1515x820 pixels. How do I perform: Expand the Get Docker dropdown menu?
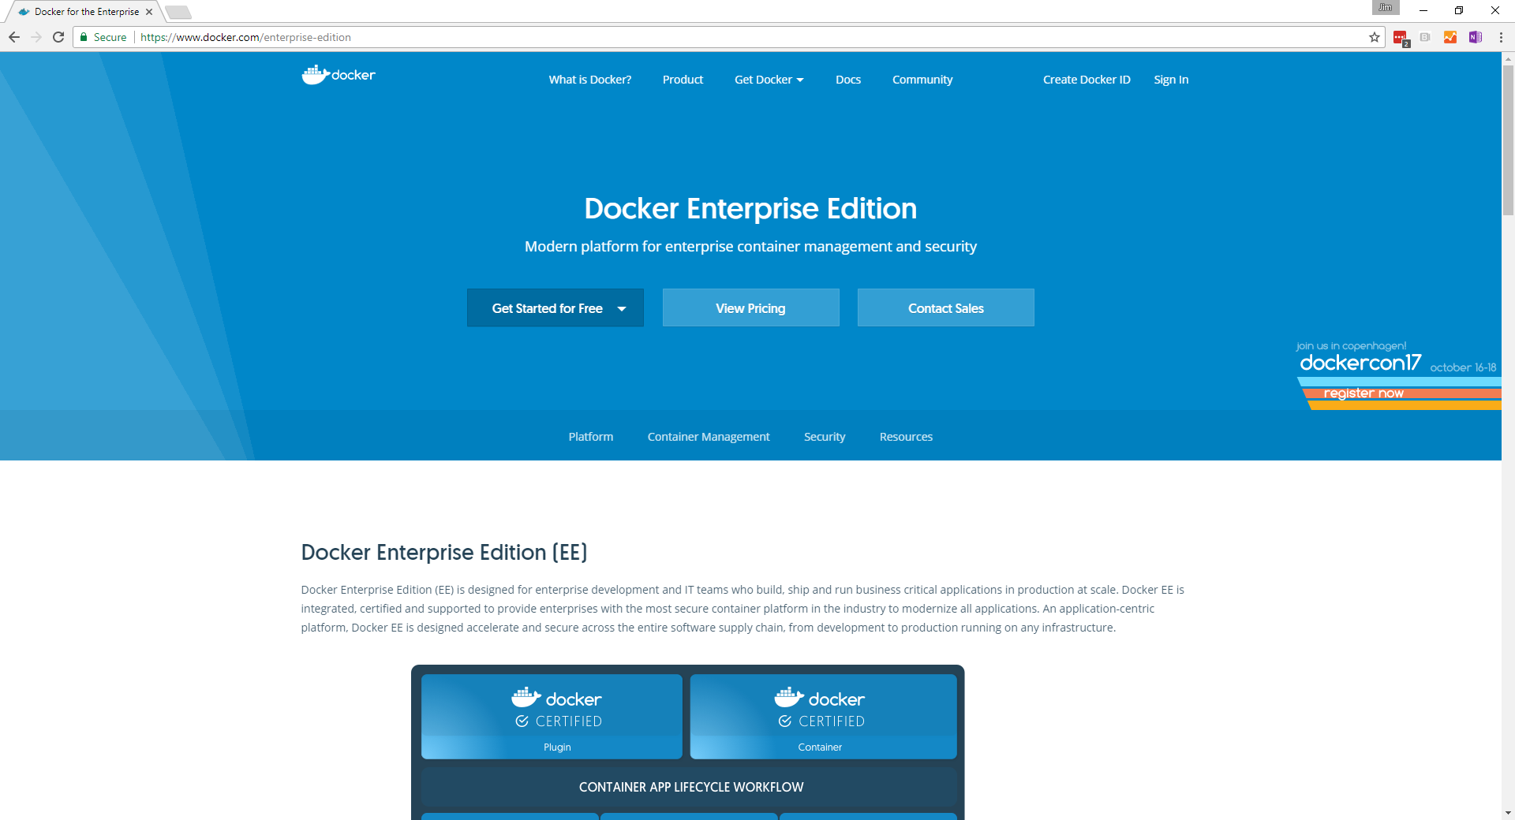coord(769,80)
